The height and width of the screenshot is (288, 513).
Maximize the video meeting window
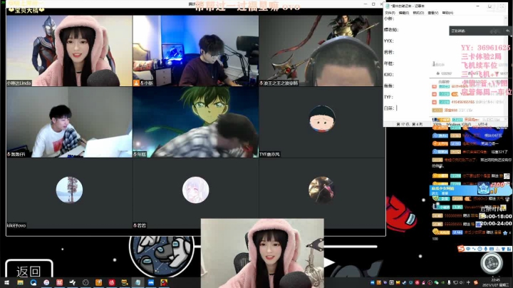click(x=373, y=4)
